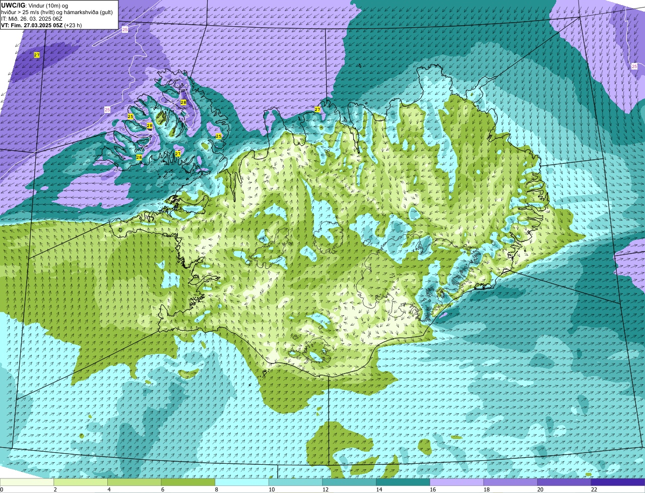Select the 6–8 m/s olive green legend band

coord(188,482)
